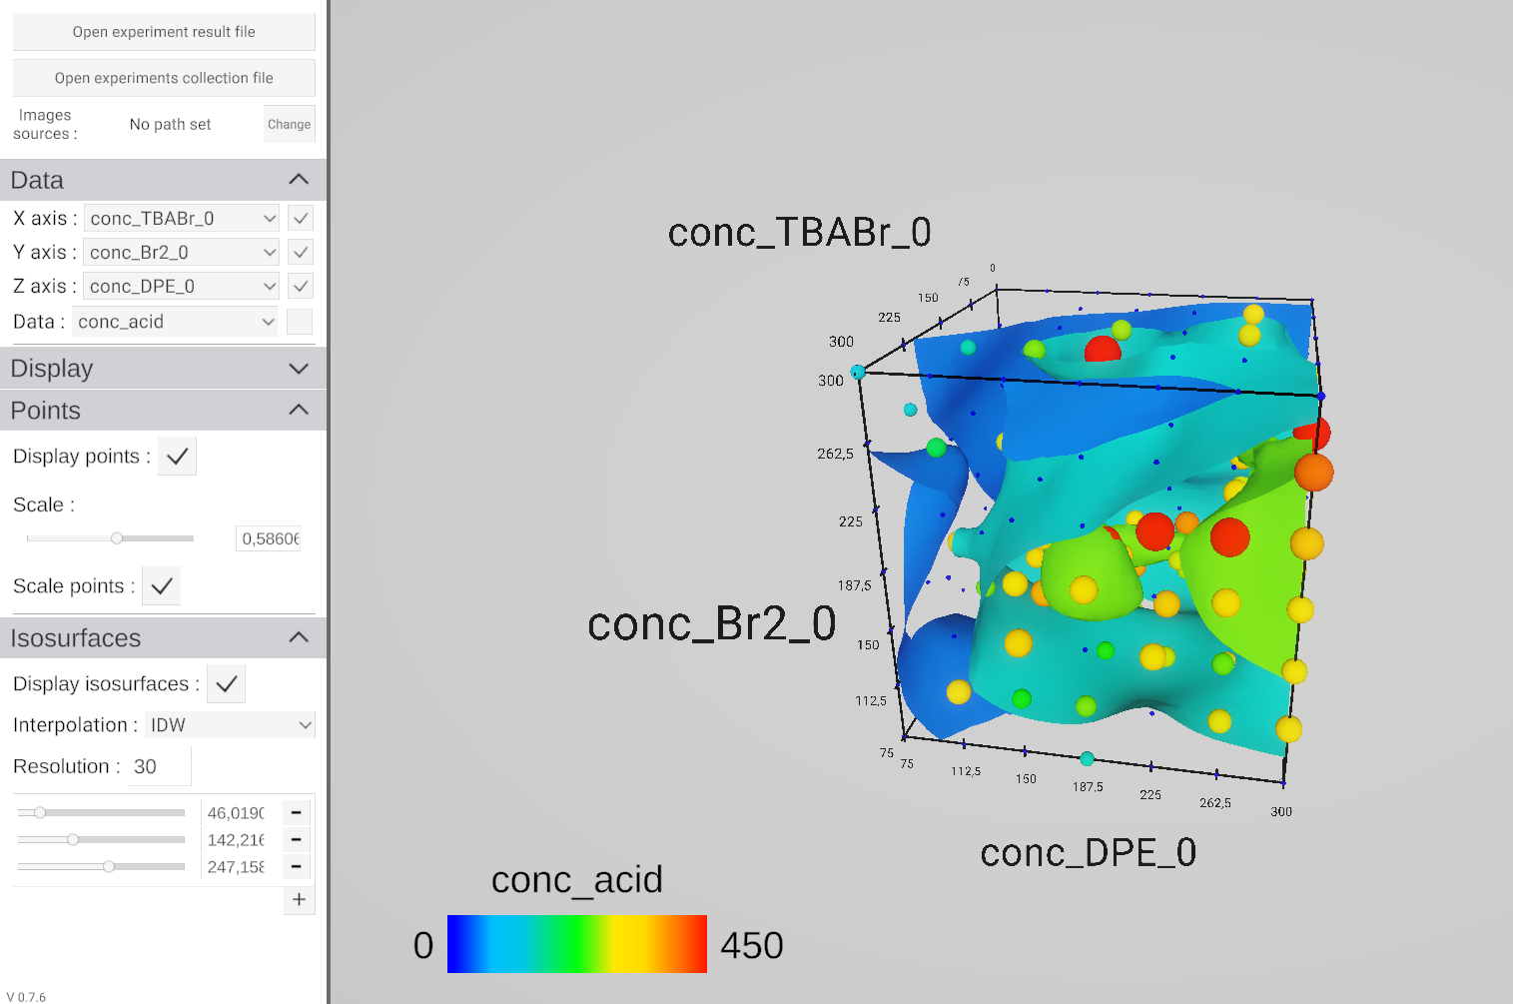The width and height of the screenshot is (1513, 1004).
Task: Click Open experiments collection file button
Action: [164, 78]
